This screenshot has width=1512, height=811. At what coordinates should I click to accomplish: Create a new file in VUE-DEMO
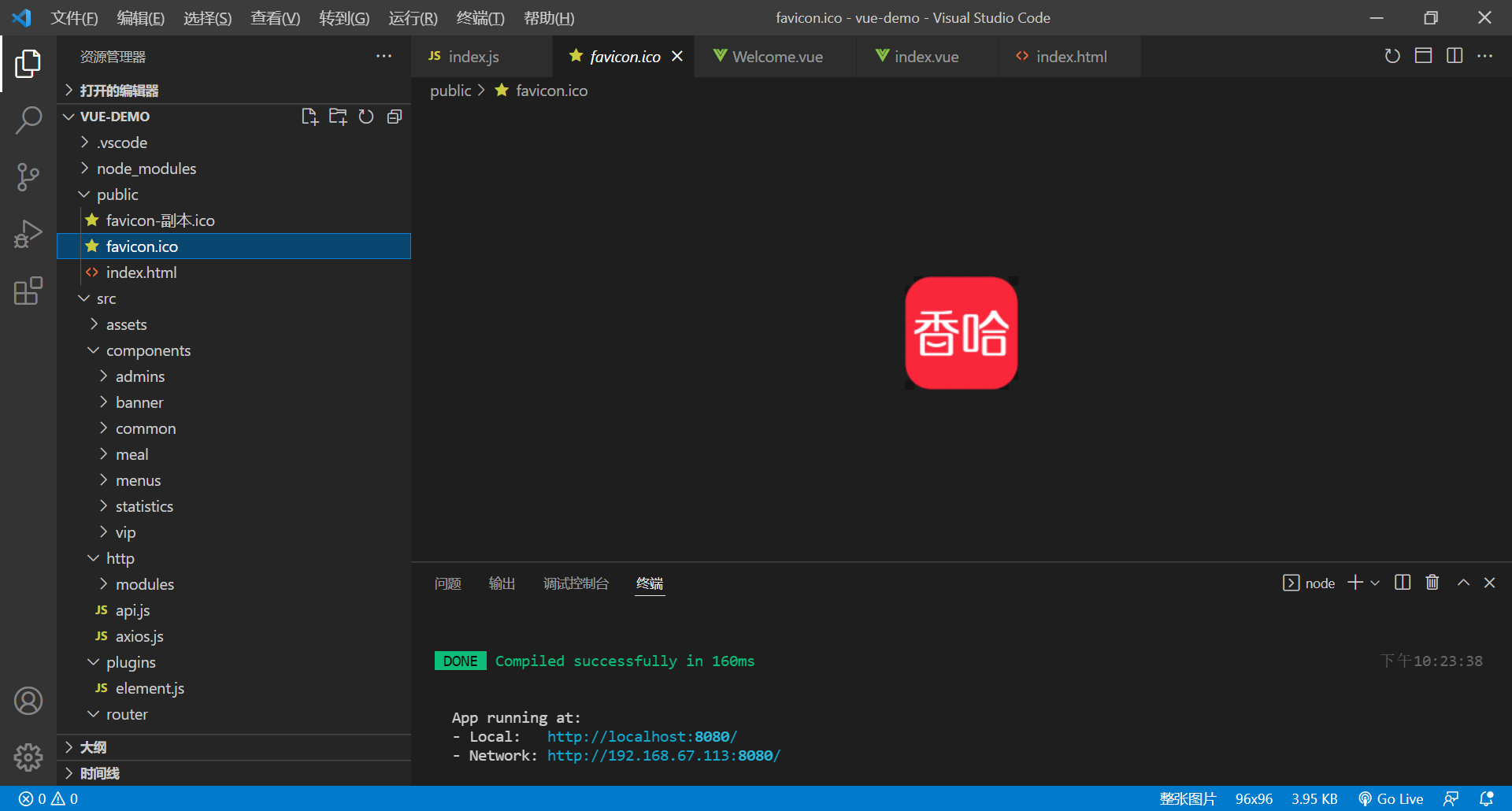point(309,116)
